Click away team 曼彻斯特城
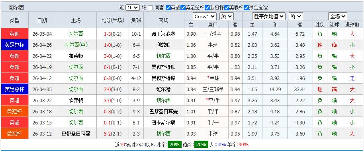Screen dimensions: 364x151 [164, 78]
